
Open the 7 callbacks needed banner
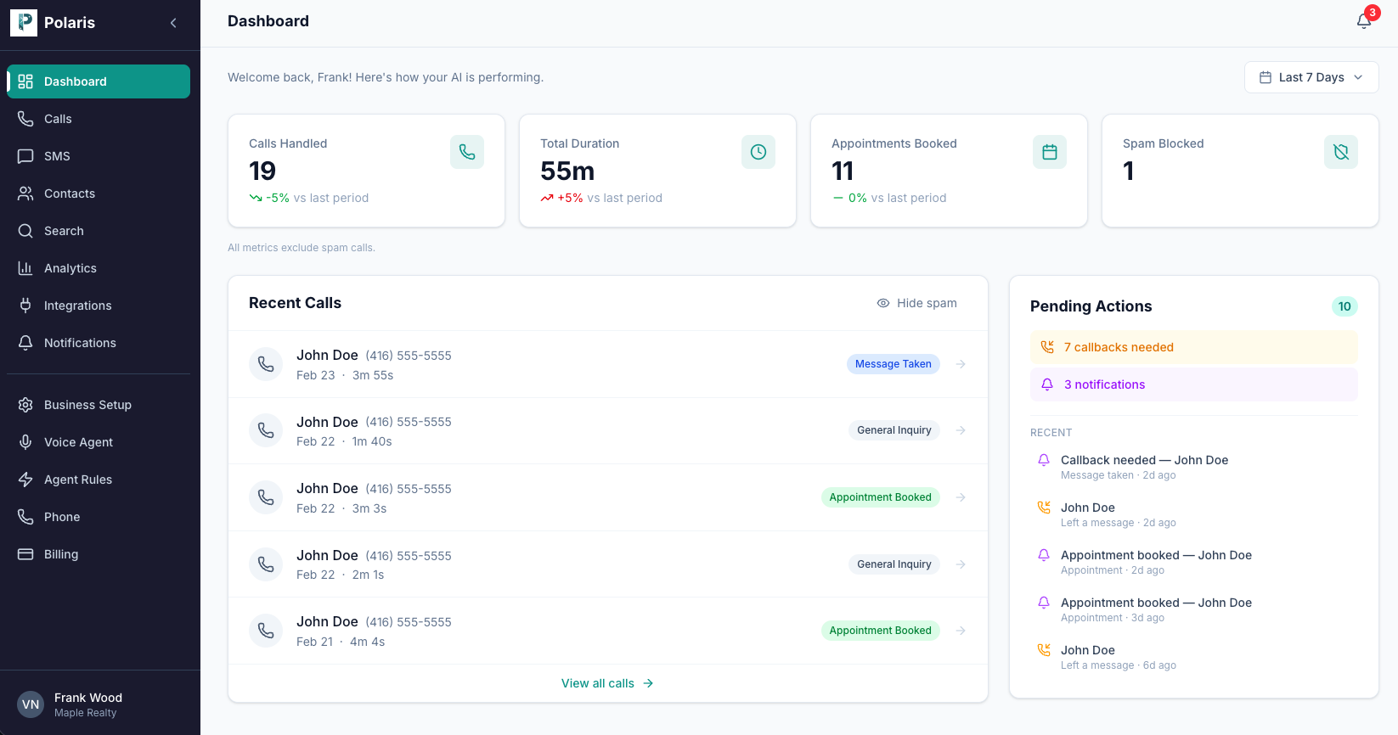pos(1193,347)
